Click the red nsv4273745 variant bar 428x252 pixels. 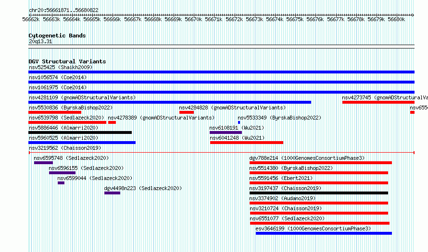(378, 102)
